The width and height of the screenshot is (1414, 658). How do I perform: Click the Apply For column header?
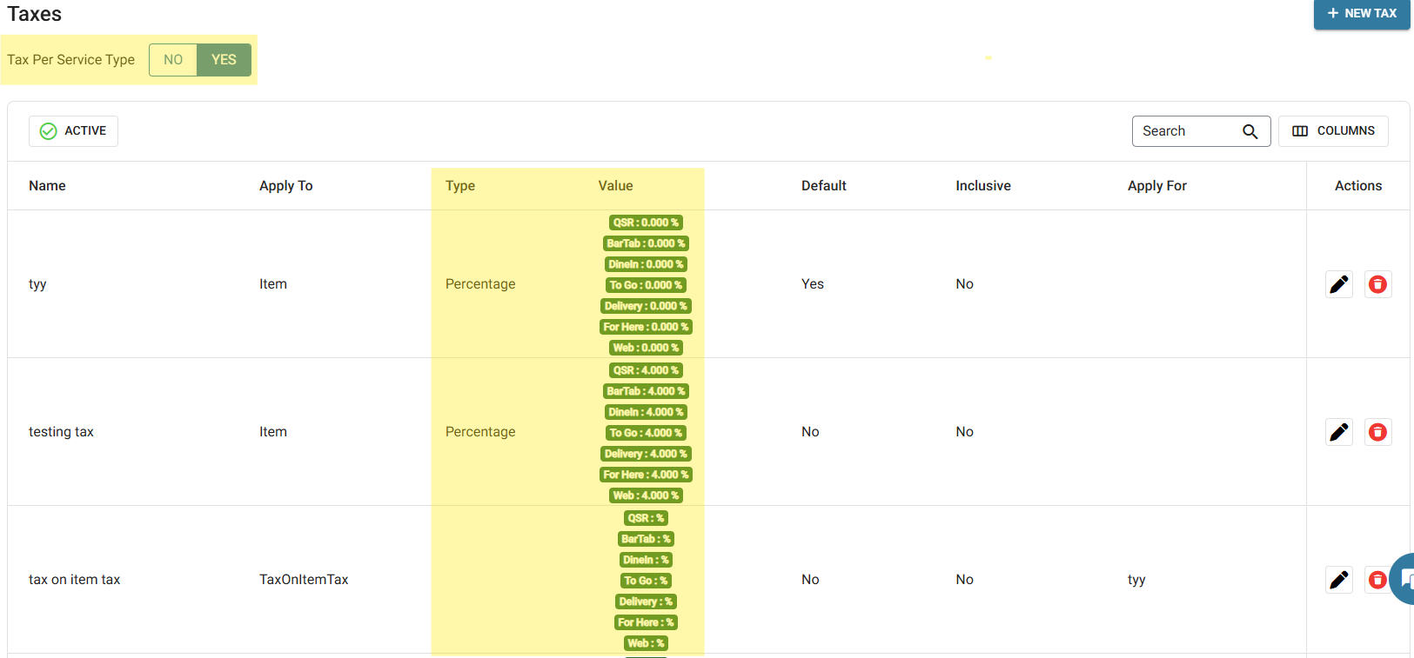pos(1156,186)
